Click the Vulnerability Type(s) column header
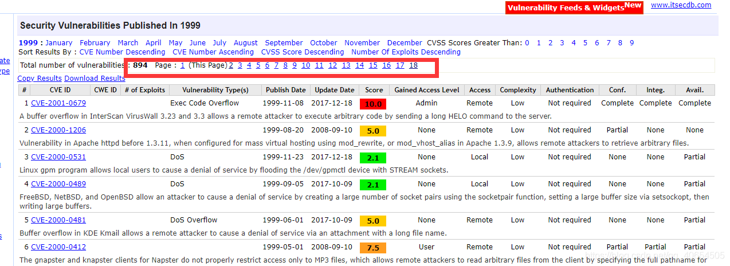 point(215,90)
